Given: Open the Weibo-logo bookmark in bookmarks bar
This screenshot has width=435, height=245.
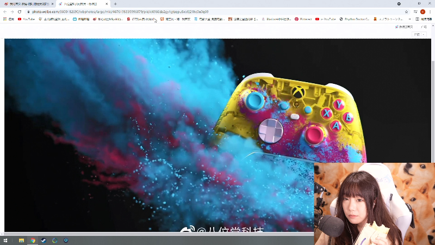Looking at the screenshot, I should (x=108, y=19).
